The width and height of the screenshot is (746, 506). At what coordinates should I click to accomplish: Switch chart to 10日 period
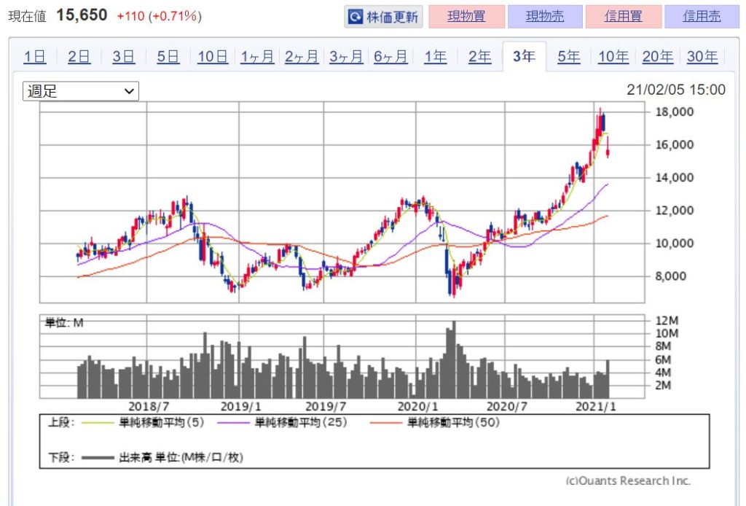(x=213, y=57)
